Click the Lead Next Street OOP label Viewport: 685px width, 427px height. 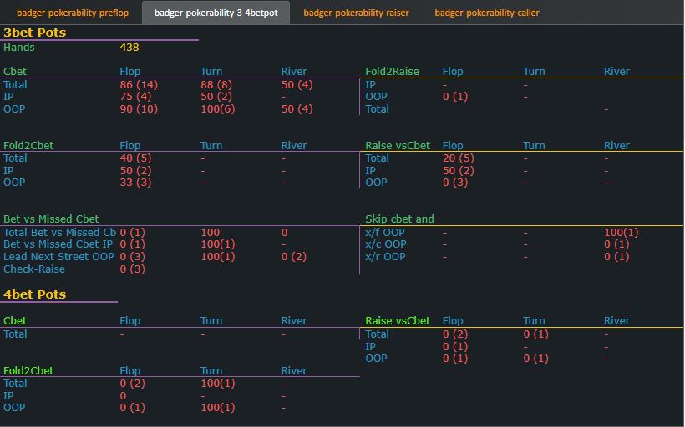(x=58, y=257)
